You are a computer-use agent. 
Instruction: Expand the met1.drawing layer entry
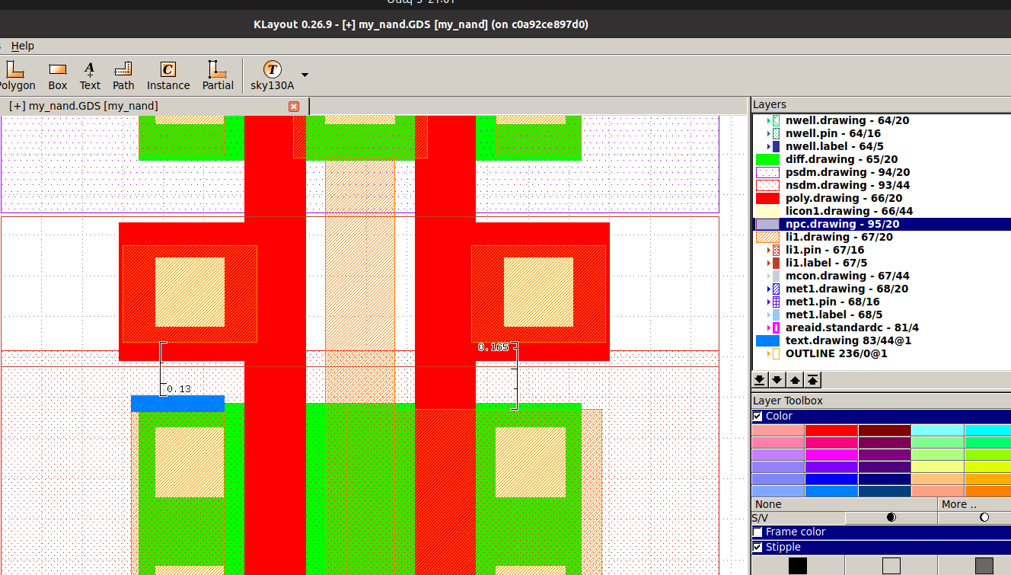pos(769,289)
